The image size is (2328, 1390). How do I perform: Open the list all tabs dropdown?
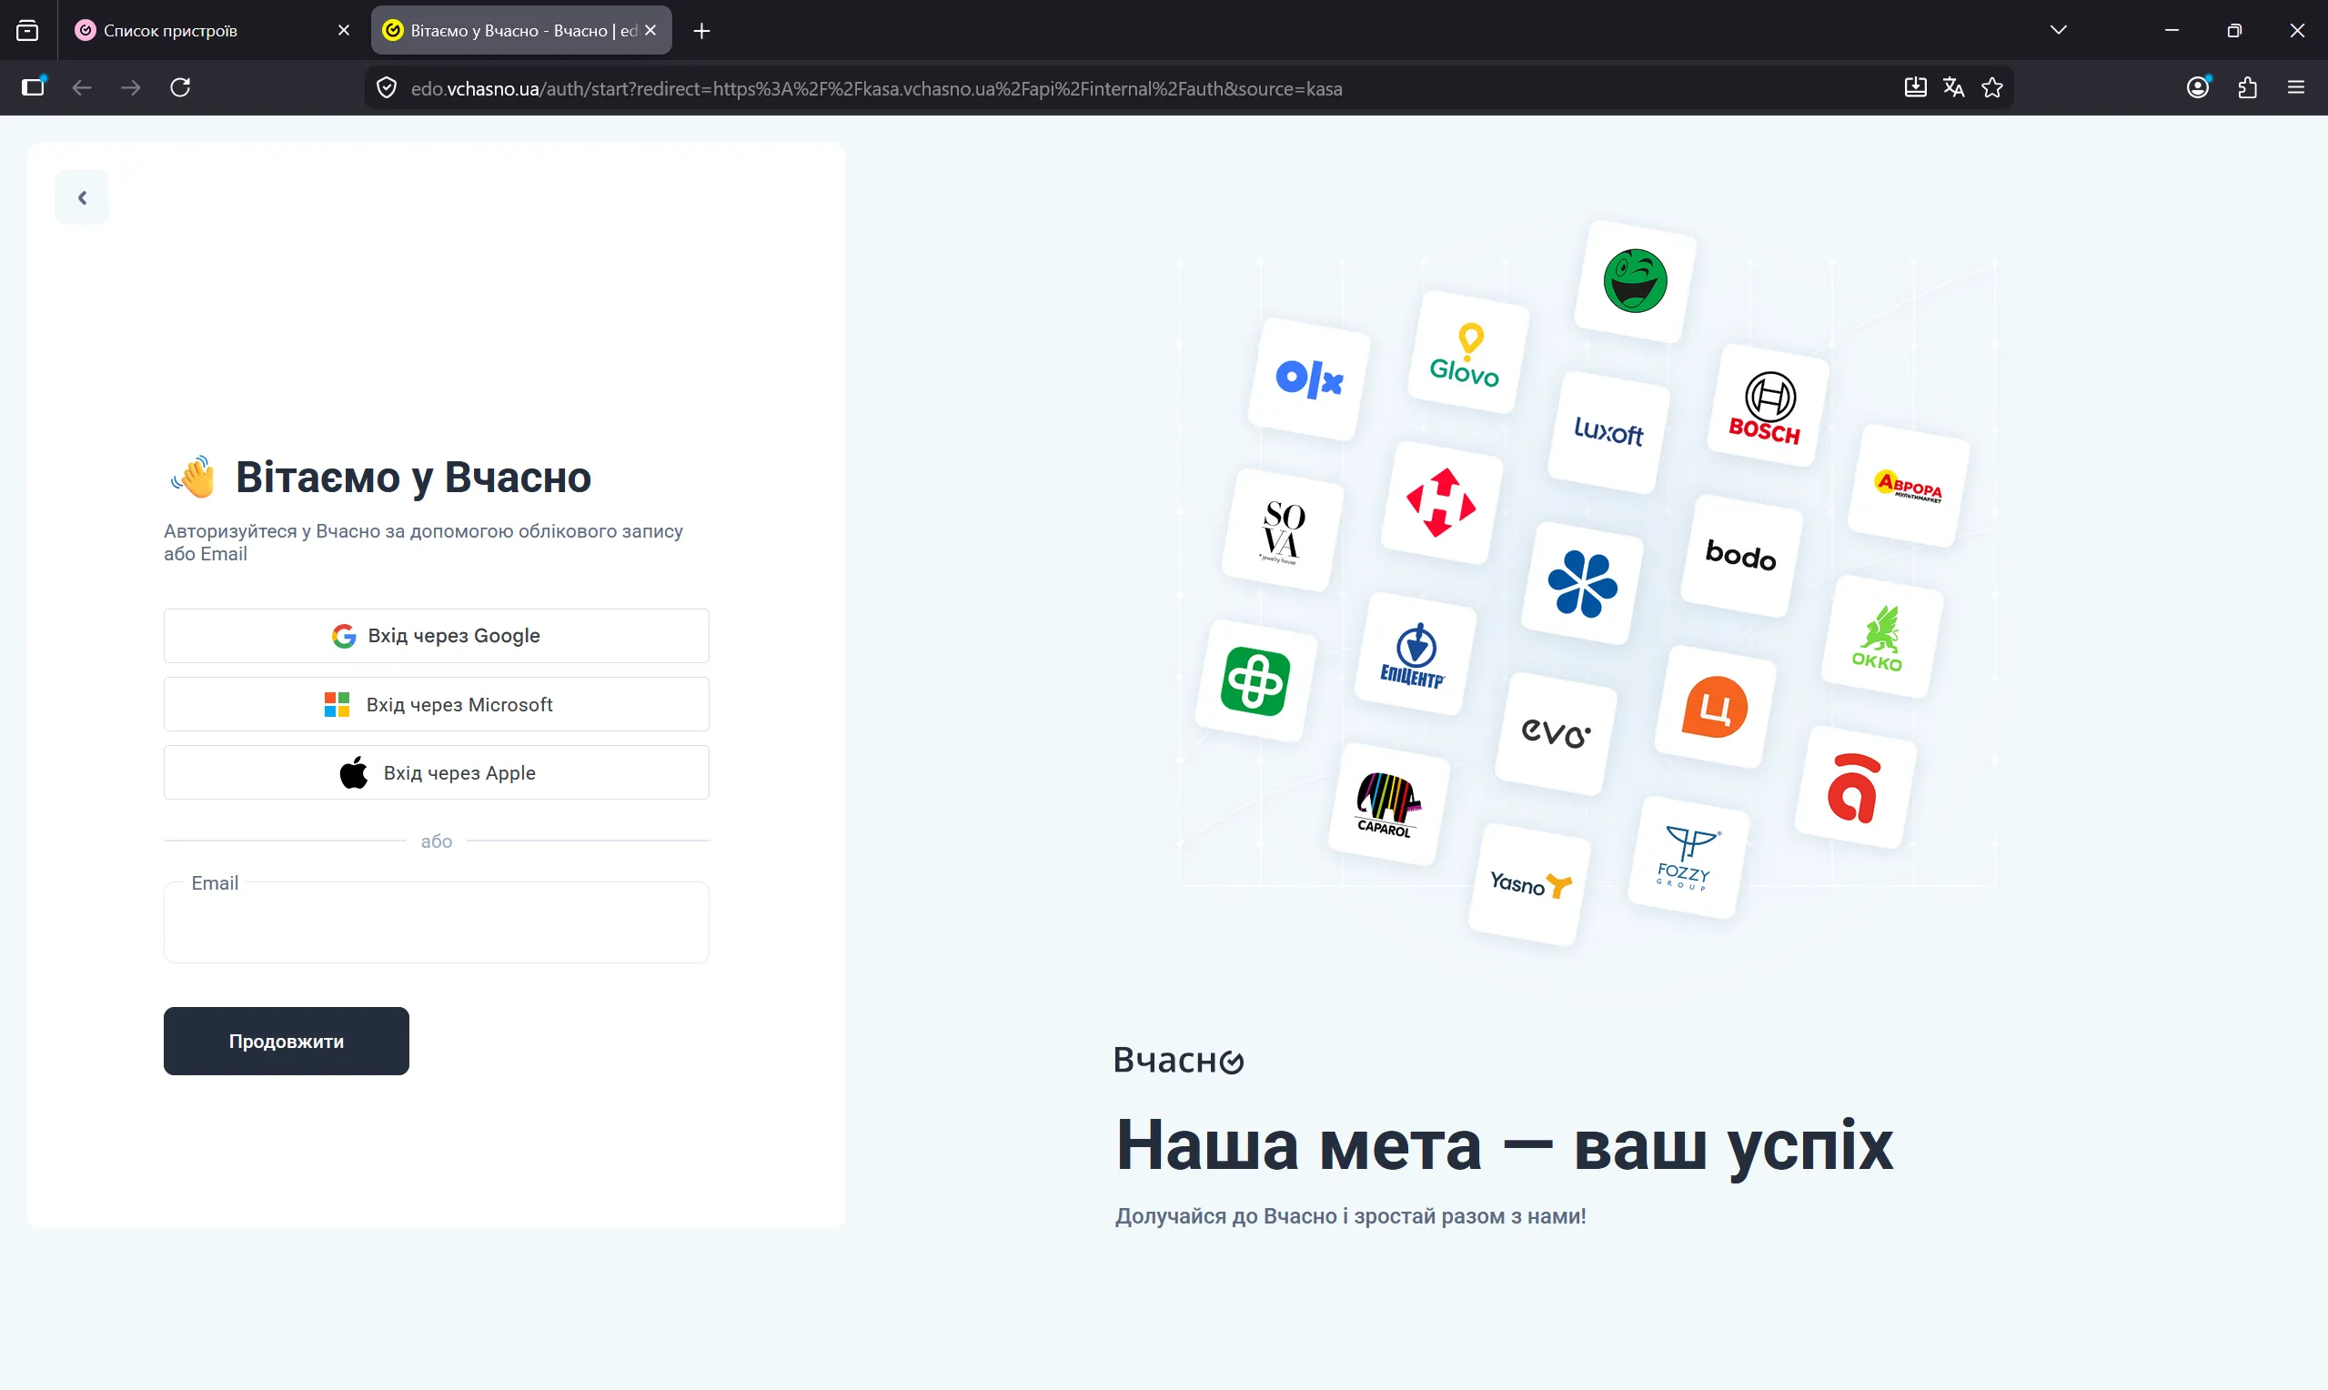click(x=2059, y=30)
